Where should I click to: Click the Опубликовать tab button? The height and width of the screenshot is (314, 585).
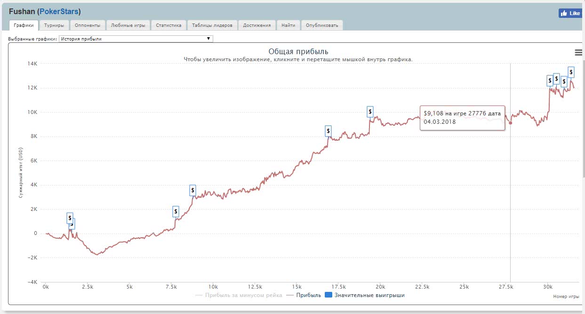coord(322,25)
